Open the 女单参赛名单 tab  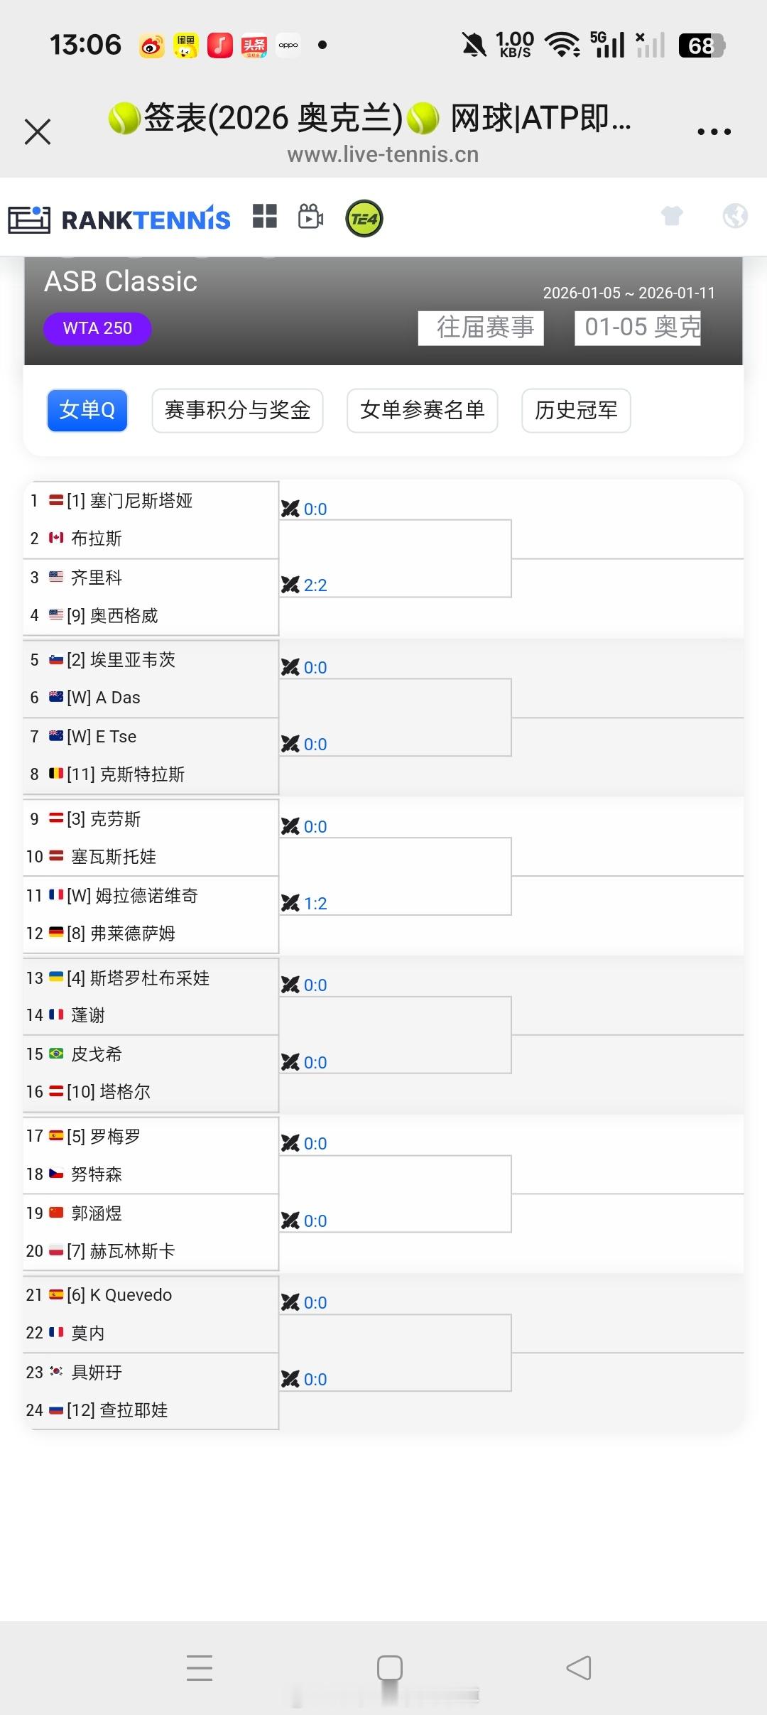pos(422,411)
